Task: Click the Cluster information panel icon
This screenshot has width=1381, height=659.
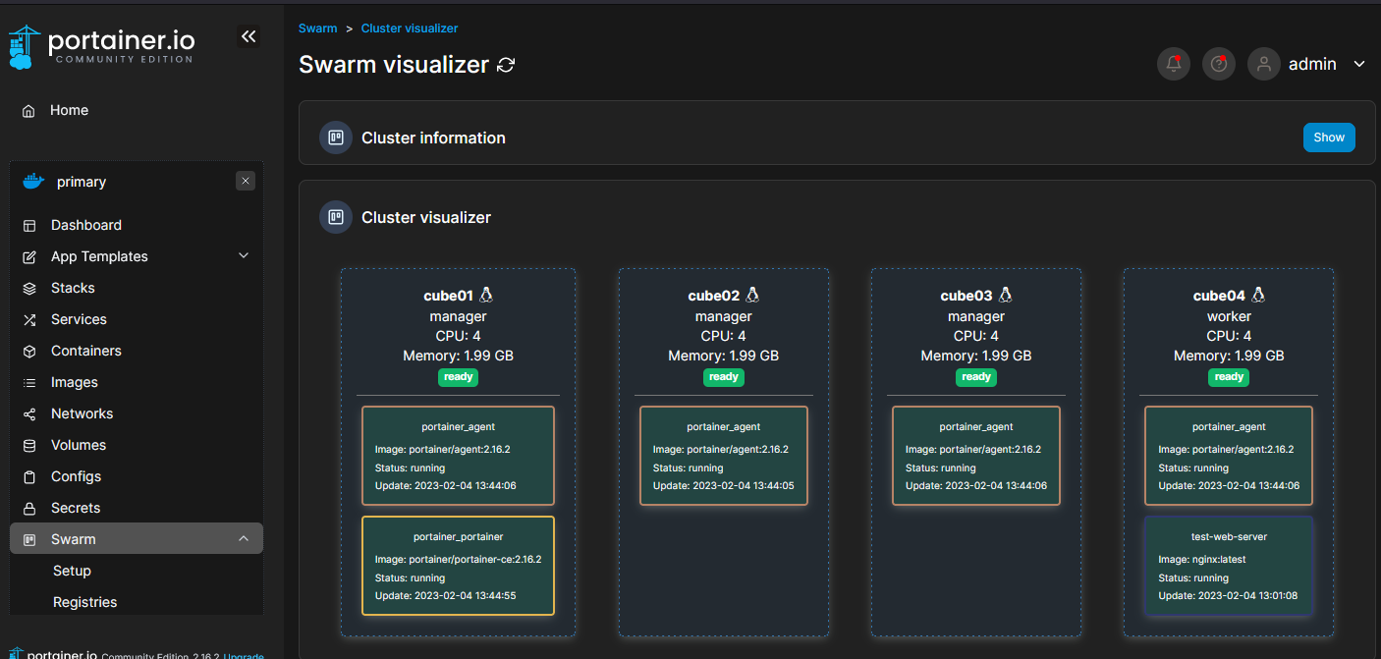Action: click(x=336, y=137)
